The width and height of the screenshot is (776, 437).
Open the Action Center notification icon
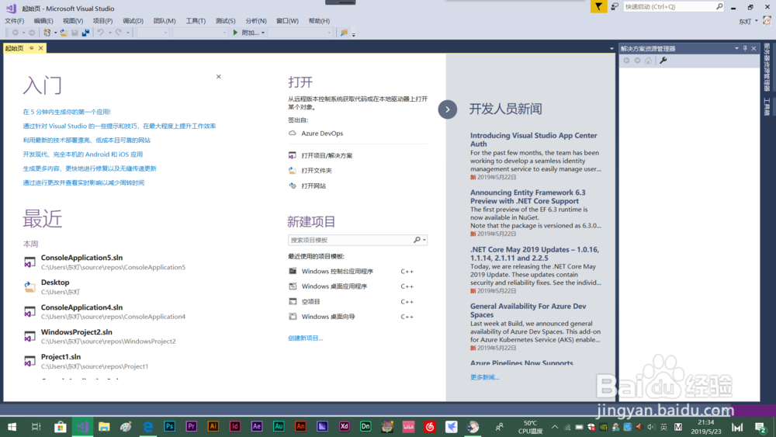point(761,427)
